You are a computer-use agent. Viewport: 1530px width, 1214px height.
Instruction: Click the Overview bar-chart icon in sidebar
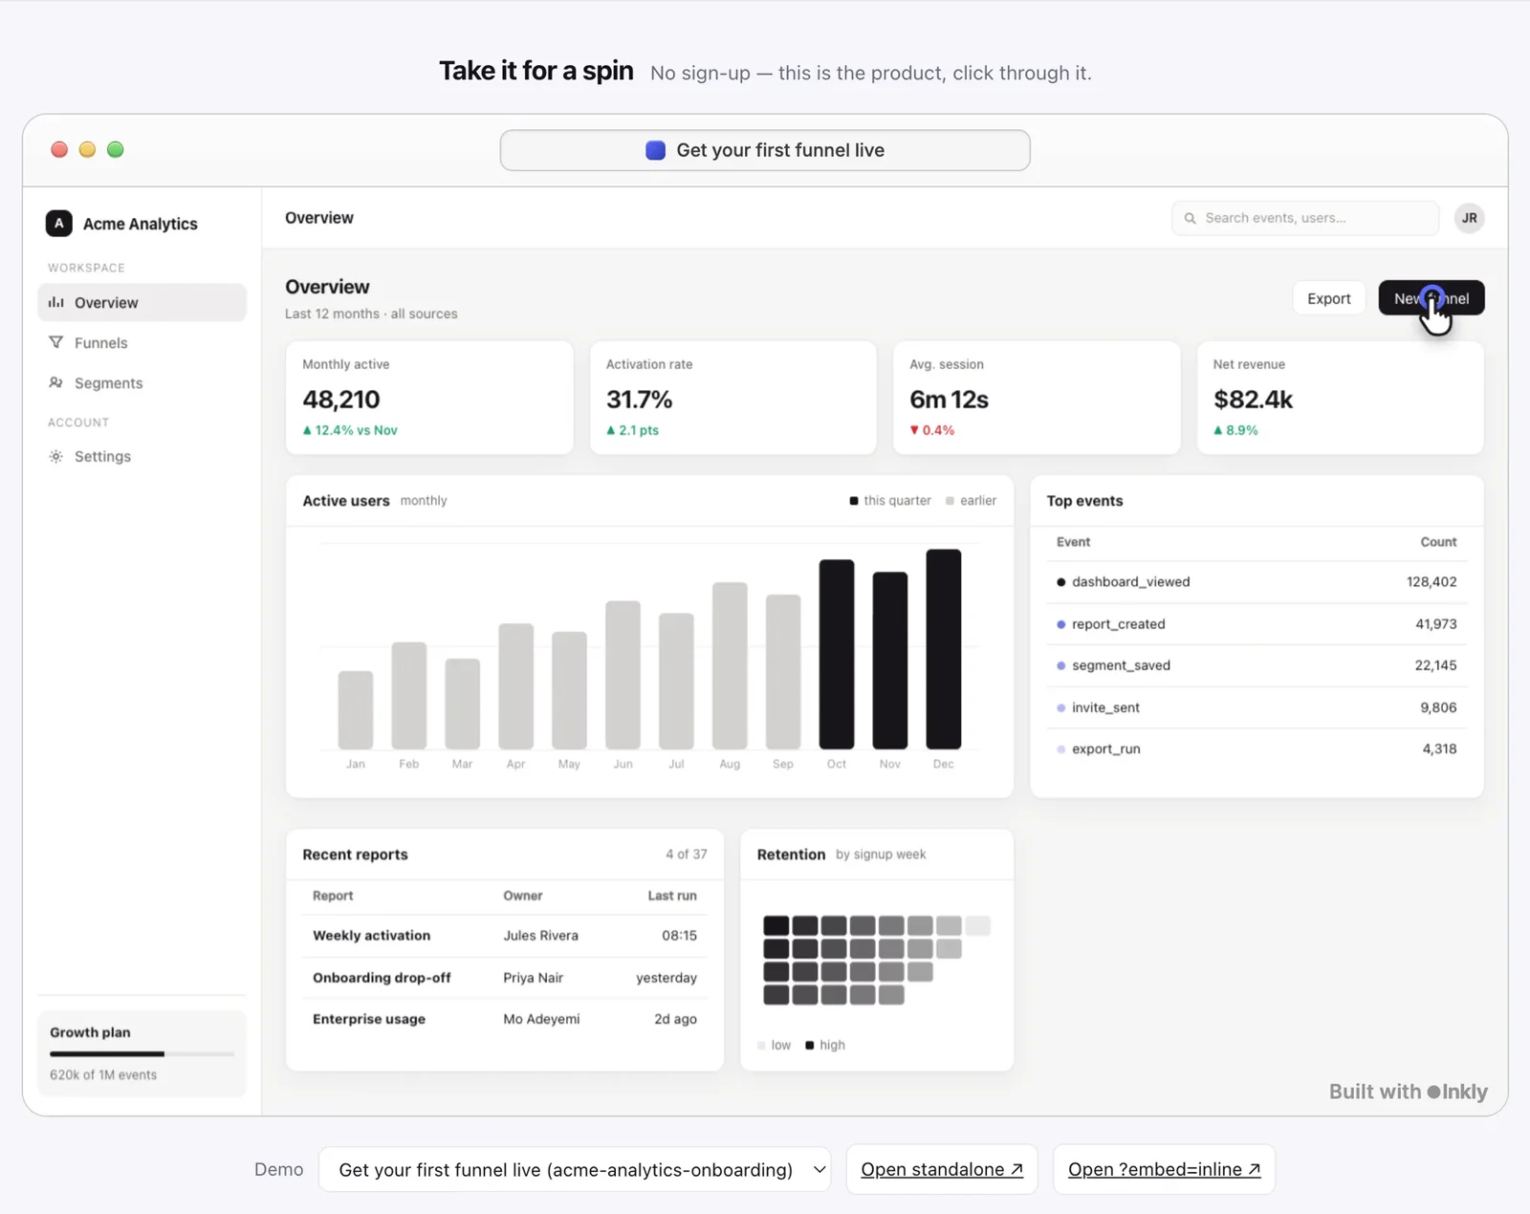click(x=56, y=302)
